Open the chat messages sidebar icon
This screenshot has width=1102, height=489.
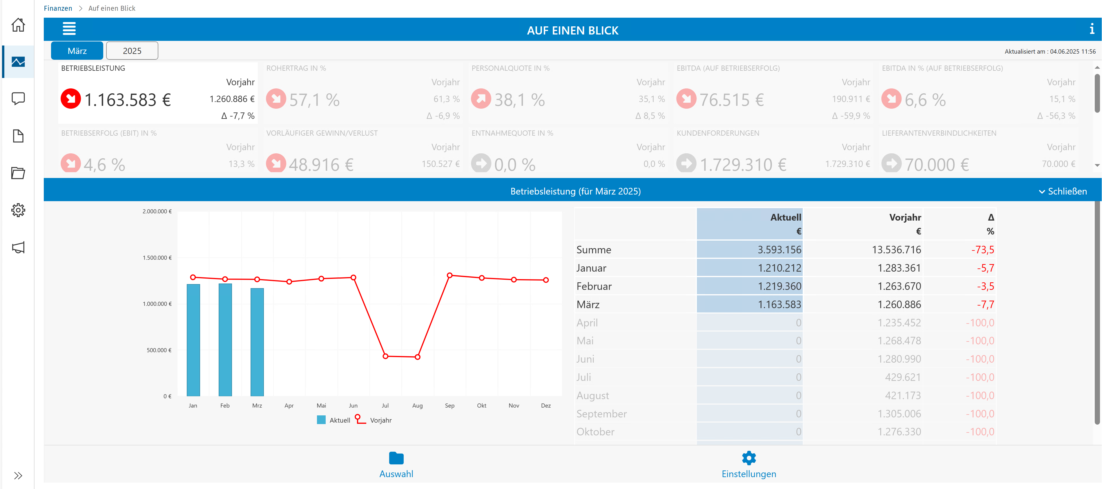click(18, 99)
